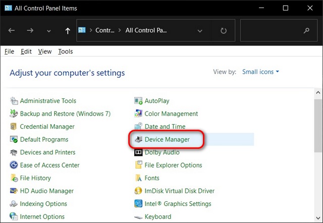
Task: Expand the address bar history dropdown
Action: pyautogui.click(x=200, y=31)
